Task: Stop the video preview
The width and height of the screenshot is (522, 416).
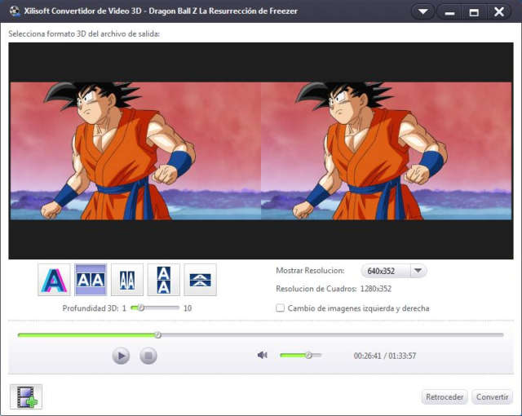Action: coord(148,356)
